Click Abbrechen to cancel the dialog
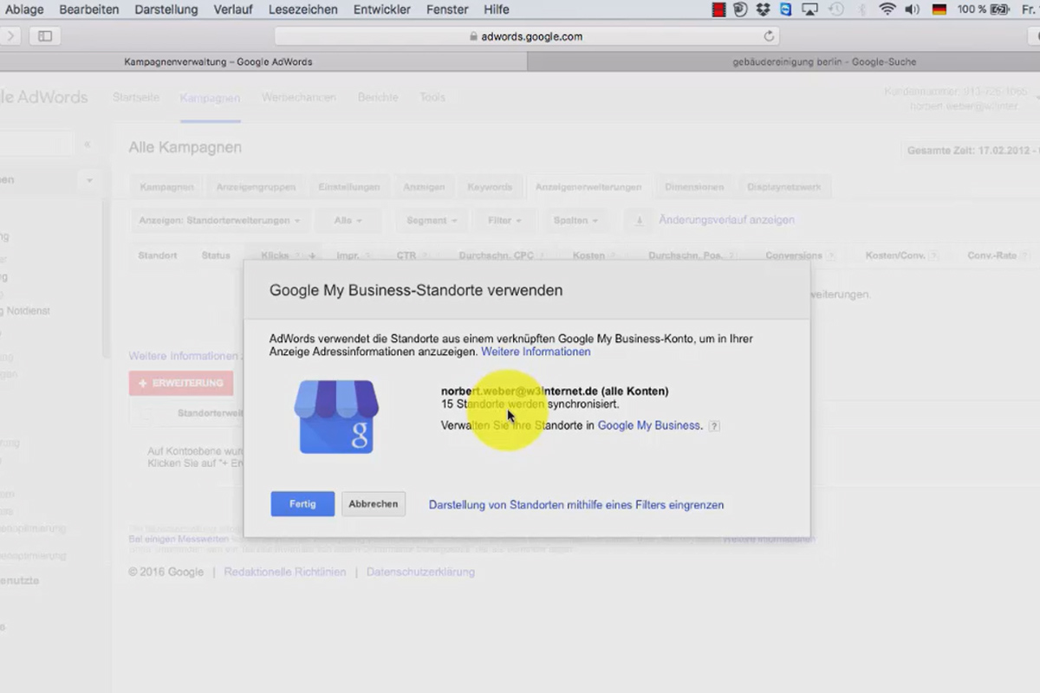Image resolution: width=1040 pixels, height=693 pixels. point(374,504)
